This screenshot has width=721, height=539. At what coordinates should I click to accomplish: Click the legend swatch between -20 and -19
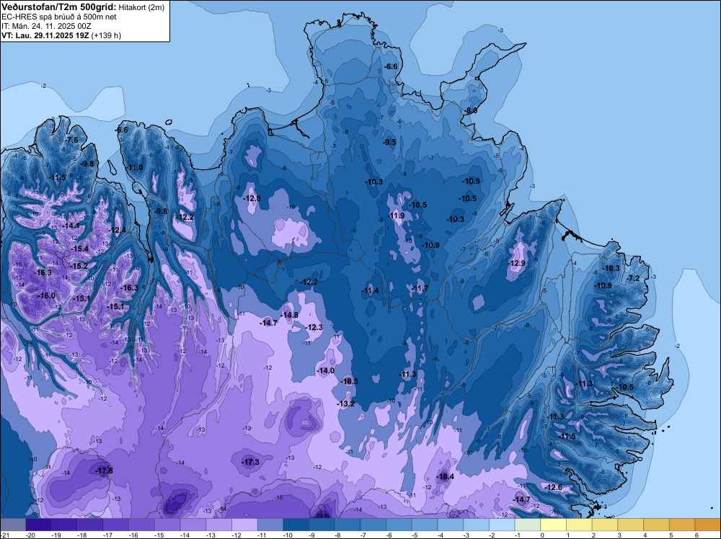(x=39, y=525)
